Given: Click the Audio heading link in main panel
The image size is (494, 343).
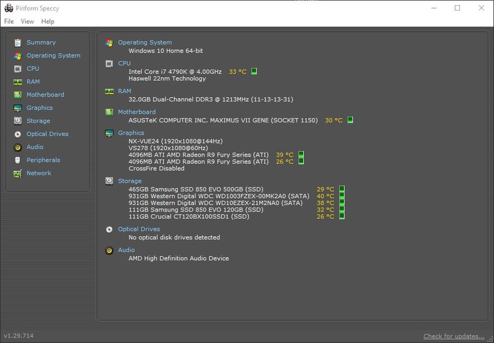Looking at the screenshot, I should (x=127, y=250).
